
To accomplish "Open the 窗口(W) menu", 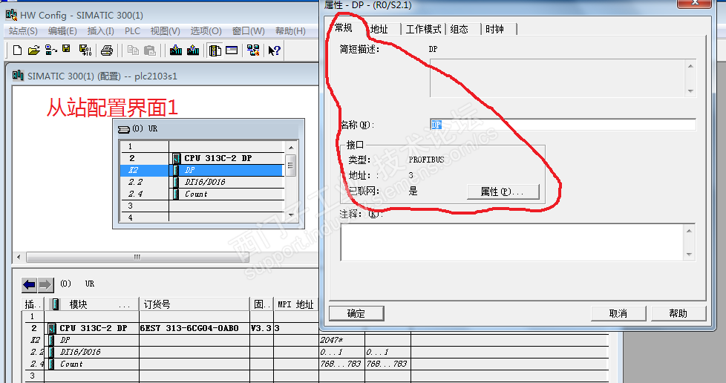I will click(249, 31).
